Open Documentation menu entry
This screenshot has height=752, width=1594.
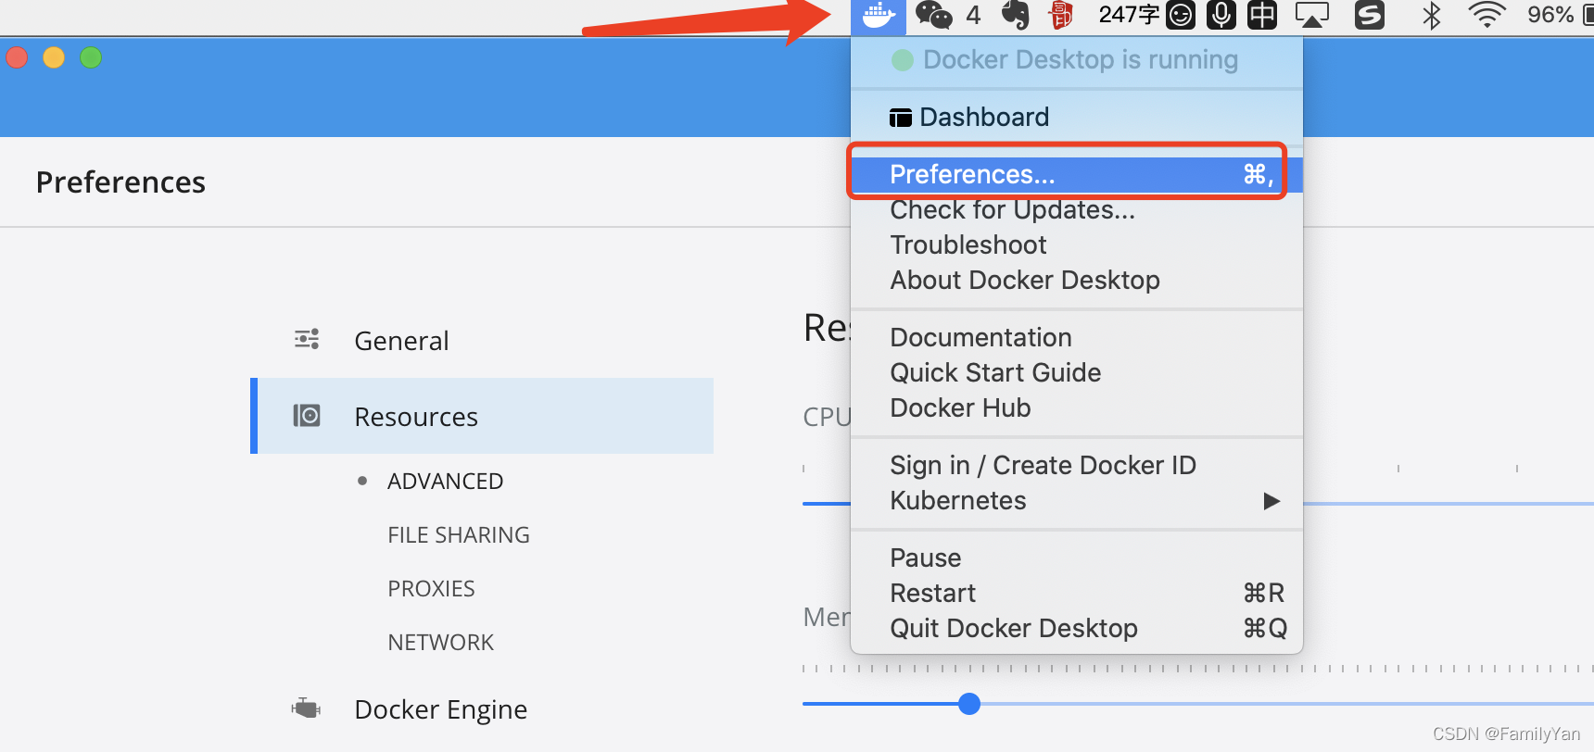(1077, 337)
